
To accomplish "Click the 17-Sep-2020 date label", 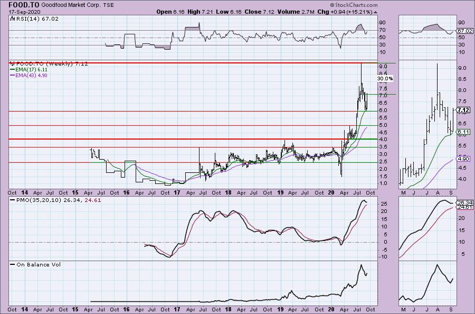I will [x=24, y=12].
